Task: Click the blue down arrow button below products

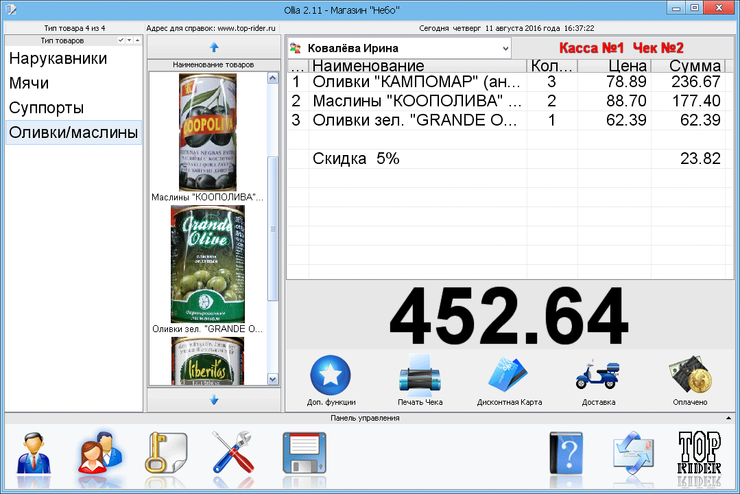Action: point(214,400)
